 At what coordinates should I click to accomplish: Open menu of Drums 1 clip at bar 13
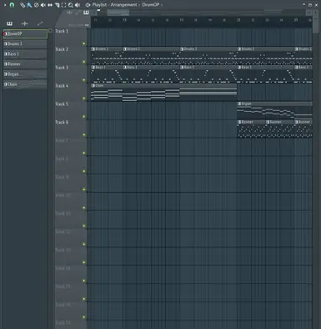click(x=125, y=49)
